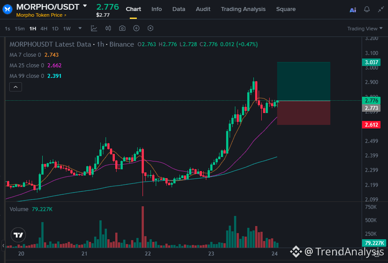
Task: Click the 79.227K volume axis label
Action: click(374, 243)
